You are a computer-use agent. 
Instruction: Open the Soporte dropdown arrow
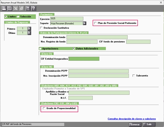[85, 23]
